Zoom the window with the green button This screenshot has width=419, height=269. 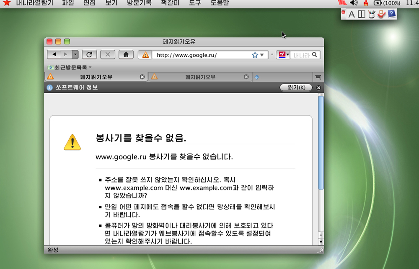pos(67,41)
